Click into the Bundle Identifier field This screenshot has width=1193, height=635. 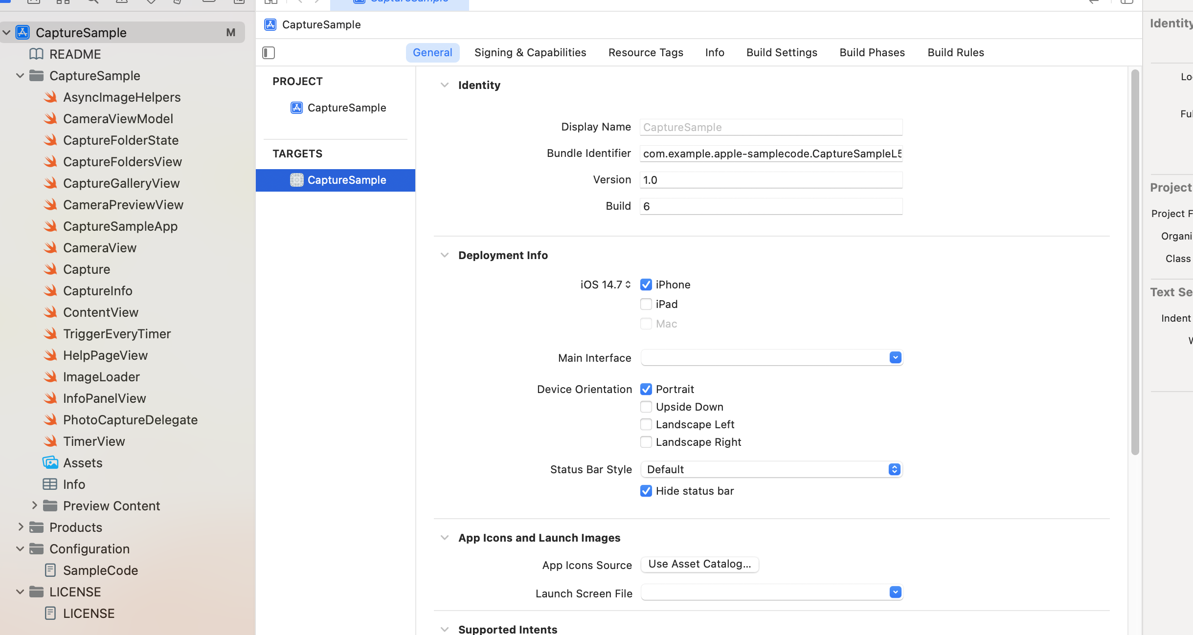pos(771,153)
